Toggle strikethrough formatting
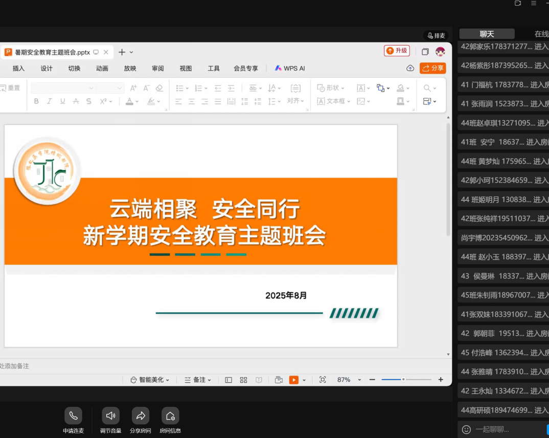 pyautogui.click(x=76, y=101)
